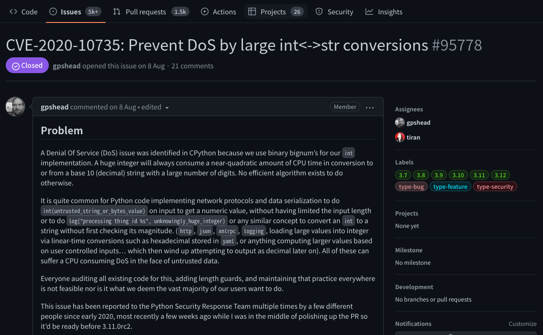Click the Assignees heading
The image size is (543, 335).
tap(409, 109)
